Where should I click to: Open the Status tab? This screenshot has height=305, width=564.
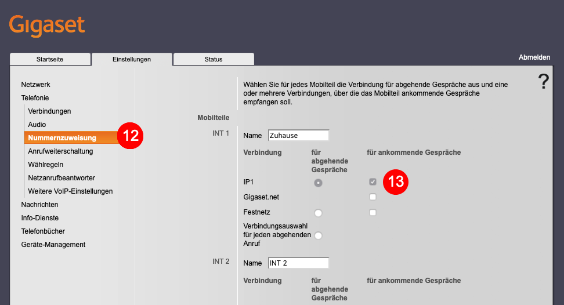pos(214,59)
